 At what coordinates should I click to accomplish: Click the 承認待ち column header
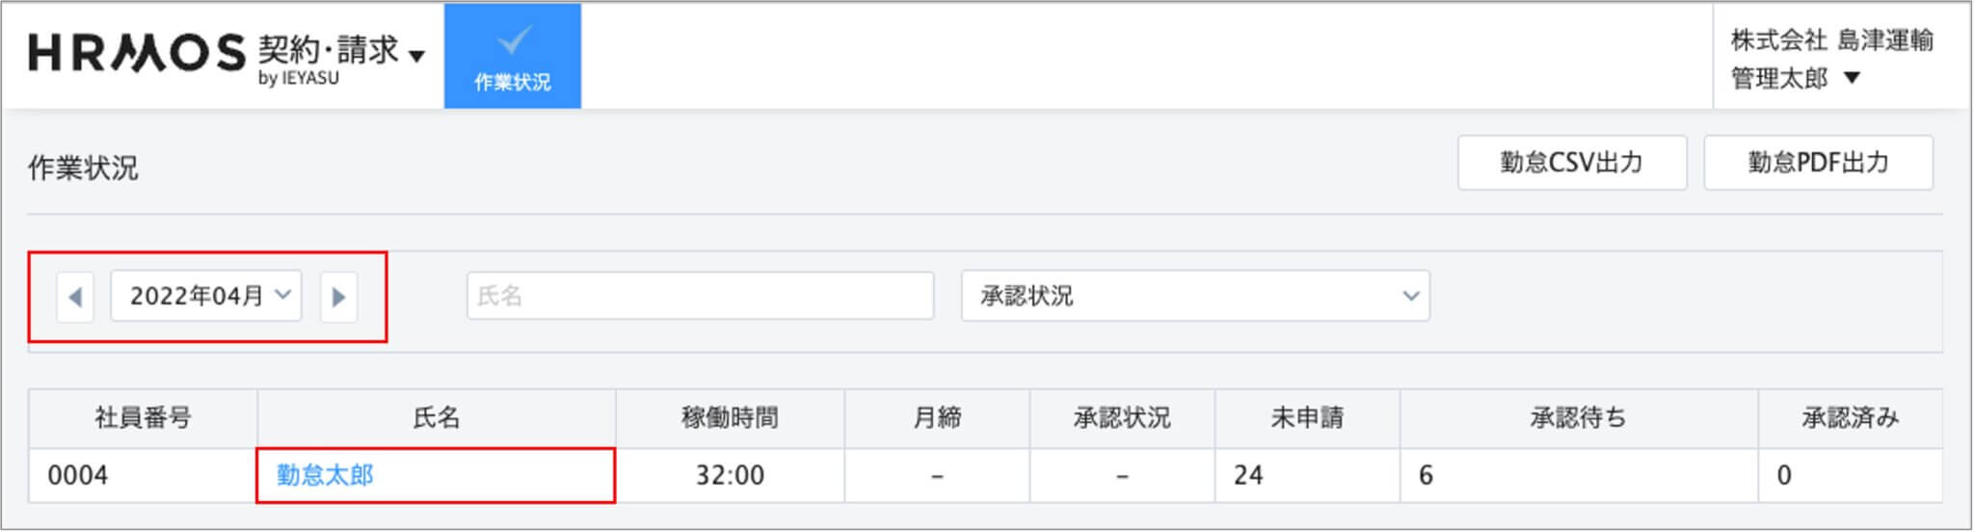point(1578,418)
